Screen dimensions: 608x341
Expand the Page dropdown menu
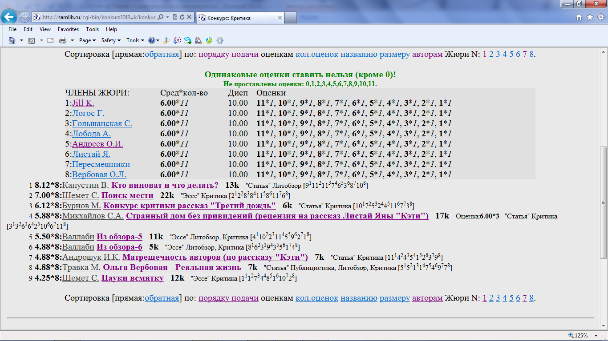pos(87,40)
